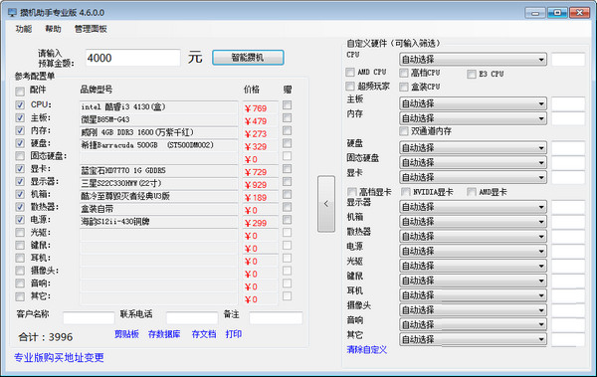The width and height of the screenshot is (597, 377).
Task: Click the 剪贴板 link
Action: [x=126, y=334]
